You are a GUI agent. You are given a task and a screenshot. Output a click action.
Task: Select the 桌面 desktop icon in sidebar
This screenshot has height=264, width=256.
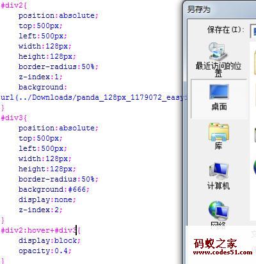tap(219, 92)
